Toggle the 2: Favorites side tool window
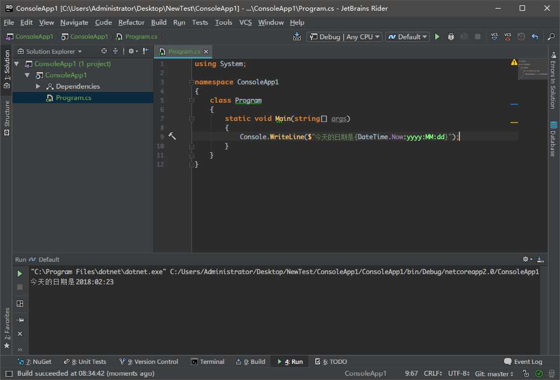This screenshot has width=560, height=380. (6, 328)
